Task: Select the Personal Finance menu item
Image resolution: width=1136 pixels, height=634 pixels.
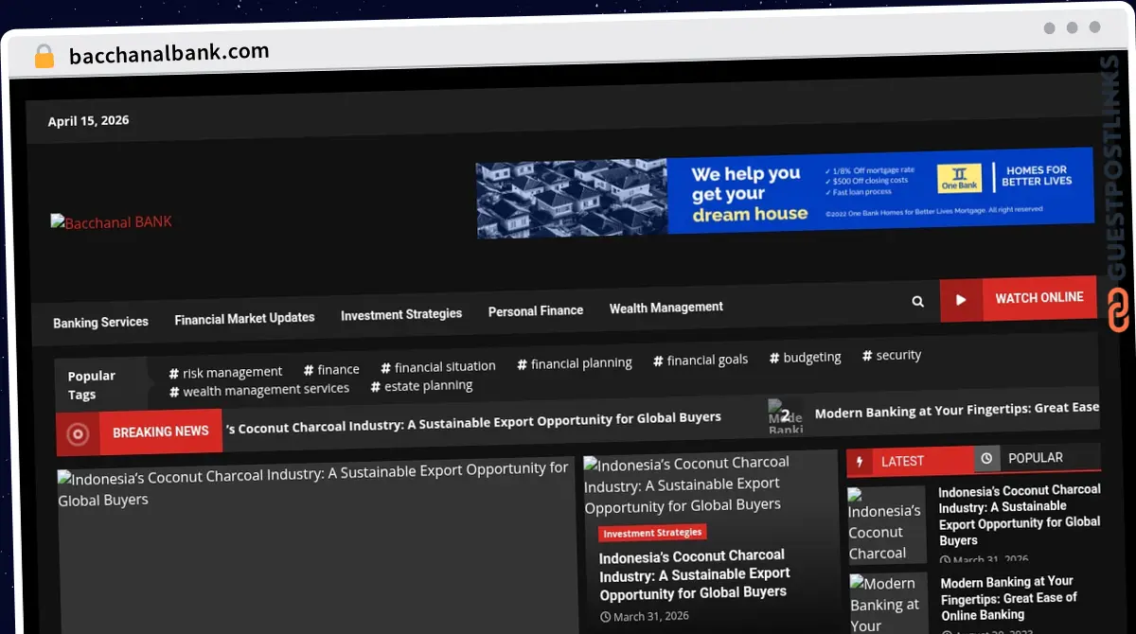Action: 536,310
